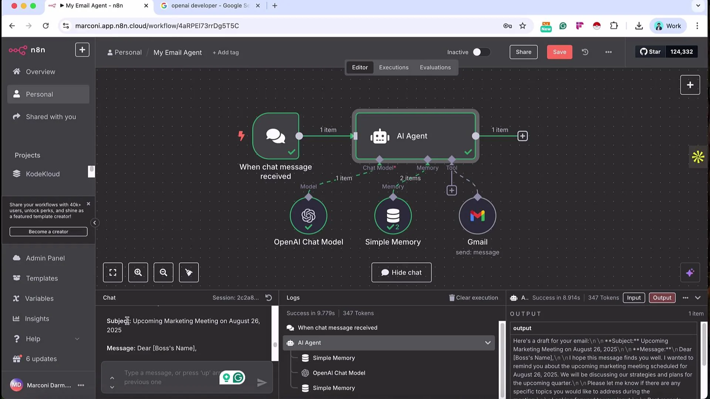710x399 pixels.
Task: Click the n8n logo in the sidebar
Action: [x=27, y=50]
